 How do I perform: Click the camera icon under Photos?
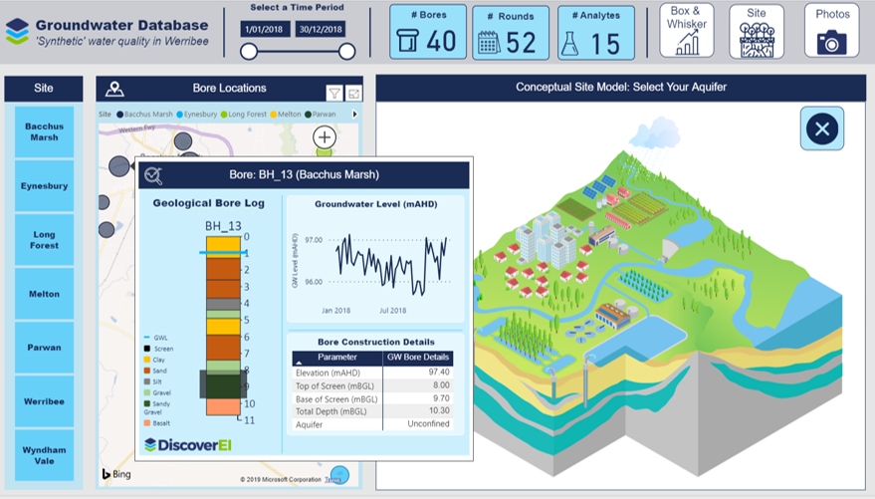(831, 43)
